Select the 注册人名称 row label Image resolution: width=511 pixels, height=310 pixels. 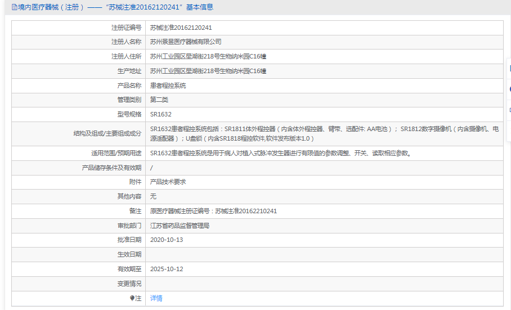point(127,42)
